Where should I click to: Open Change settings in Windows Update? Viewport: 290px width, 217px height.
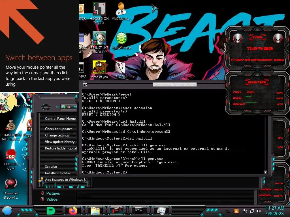(x=57, y=135)
